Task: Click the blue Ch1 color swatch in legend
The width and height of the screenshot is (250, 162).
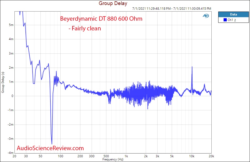Action: click(x=225, y=20)
